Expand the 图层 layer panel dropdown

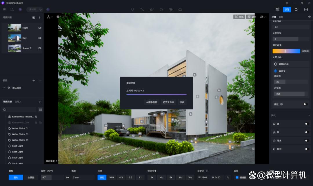pyautogui.click(x=40, y=81)
